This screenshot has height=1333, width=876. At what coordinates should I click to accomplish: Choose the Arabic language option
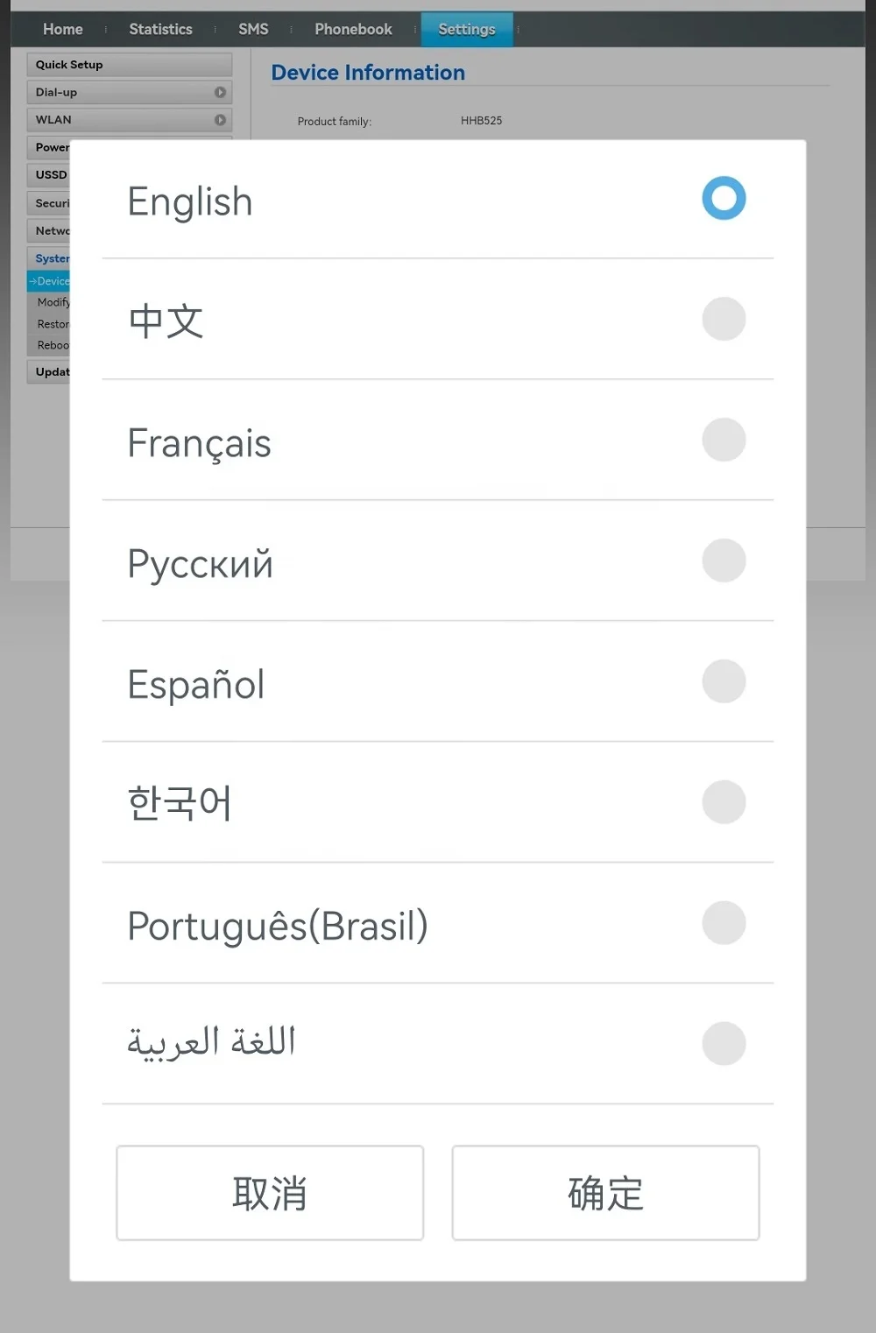[724, 1044]
